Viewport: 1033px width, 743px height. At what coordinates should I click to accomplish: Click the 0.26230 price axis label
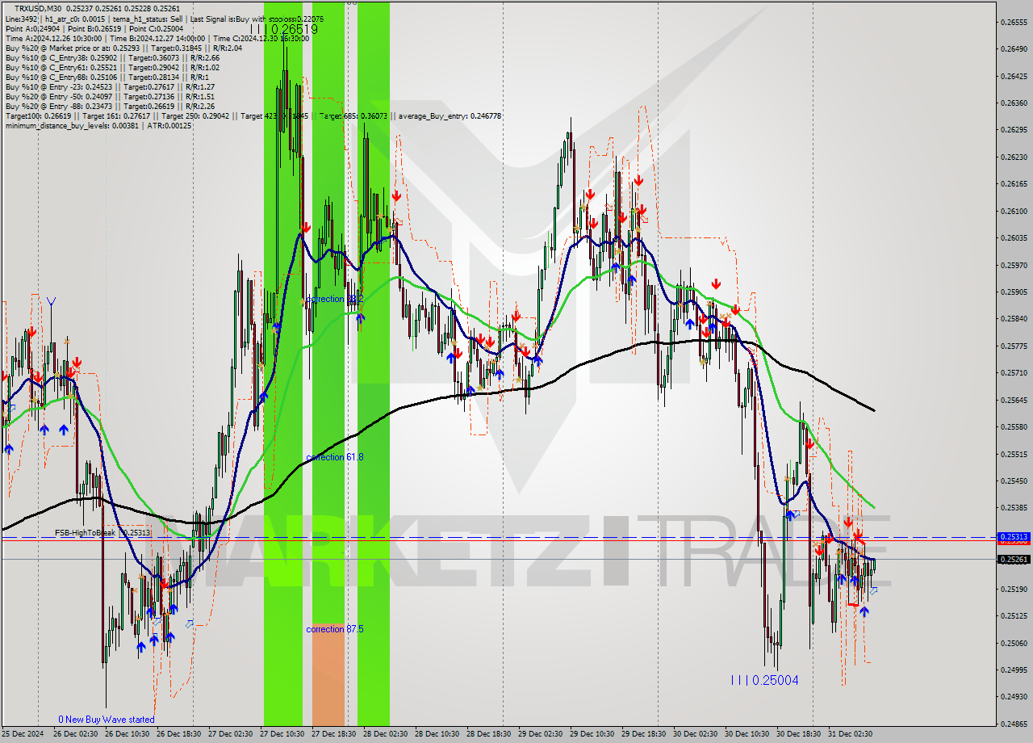coord(1014,157)
